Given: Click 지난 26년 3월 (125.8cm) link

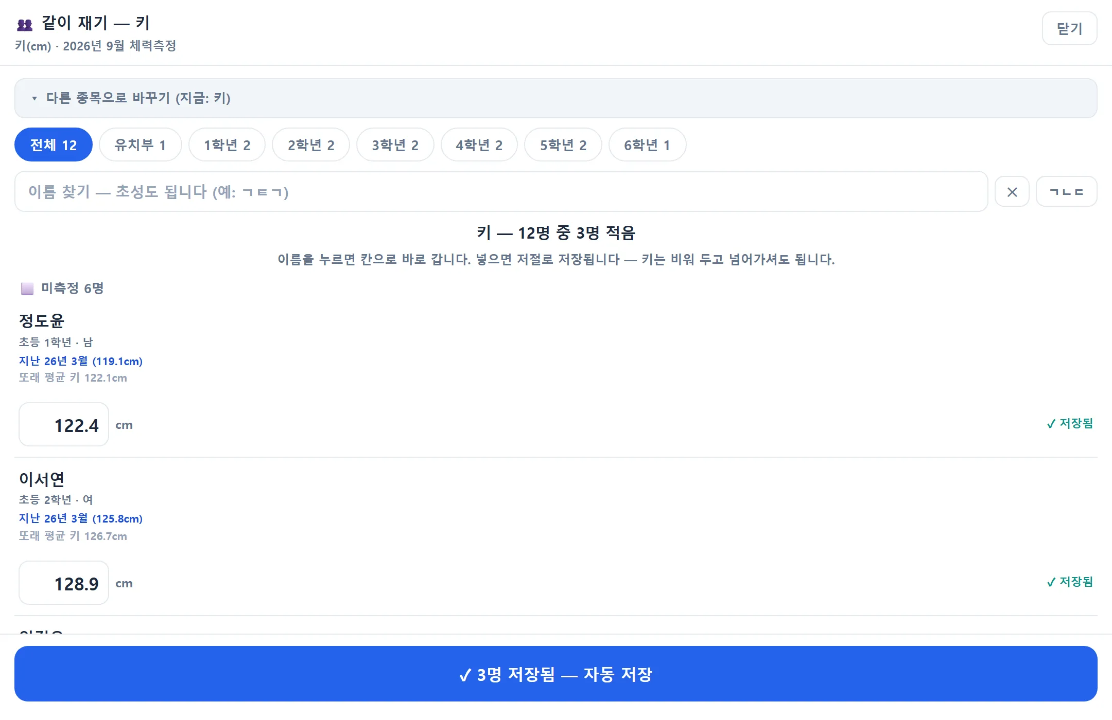Looking at the screenshot, I should click(x=81, y=518).
